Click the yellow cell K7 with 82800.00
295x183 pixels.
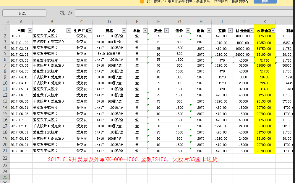(x=265, y=65)
